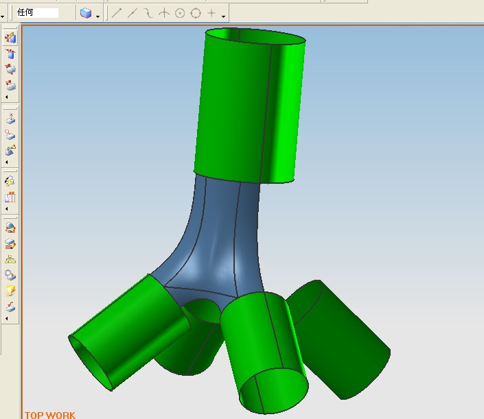Enable the existing point plus-sign snap icon
484x419 pixels.
tap(211, 13)
